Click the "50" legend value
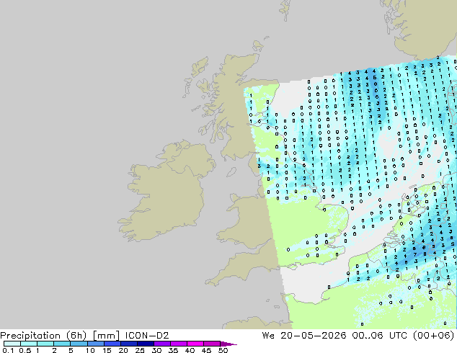This screenshot has width=457, height=353. pos(223,350)
